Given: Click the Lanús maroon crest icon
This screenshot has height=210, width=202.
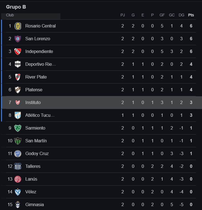Looking at the screenshot, I should pyautogui.click(x=18, y=179).
